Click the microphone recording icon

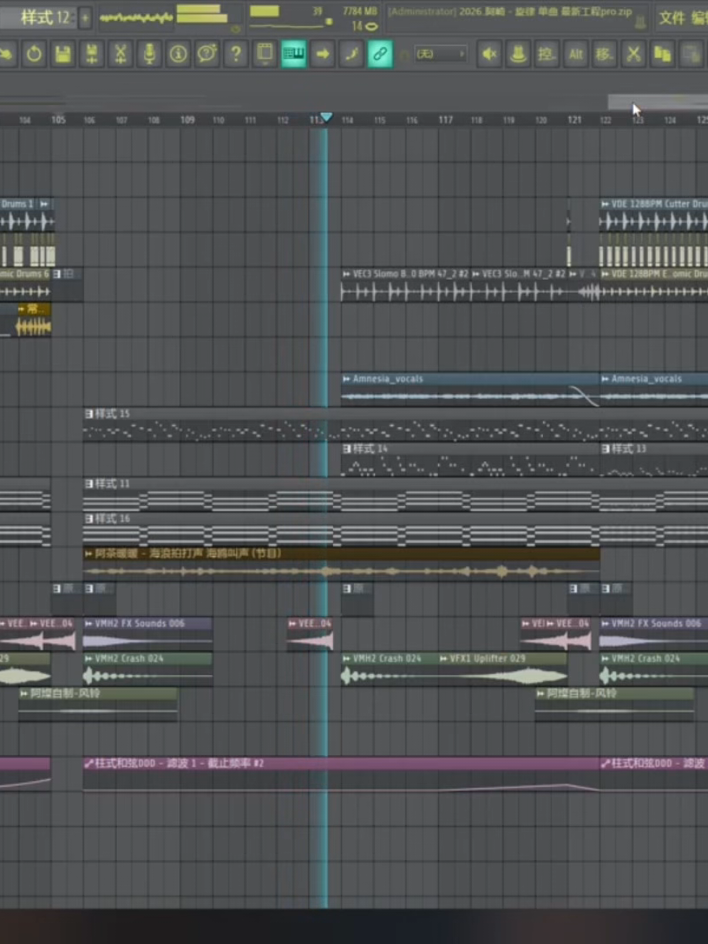click(150, 54)
